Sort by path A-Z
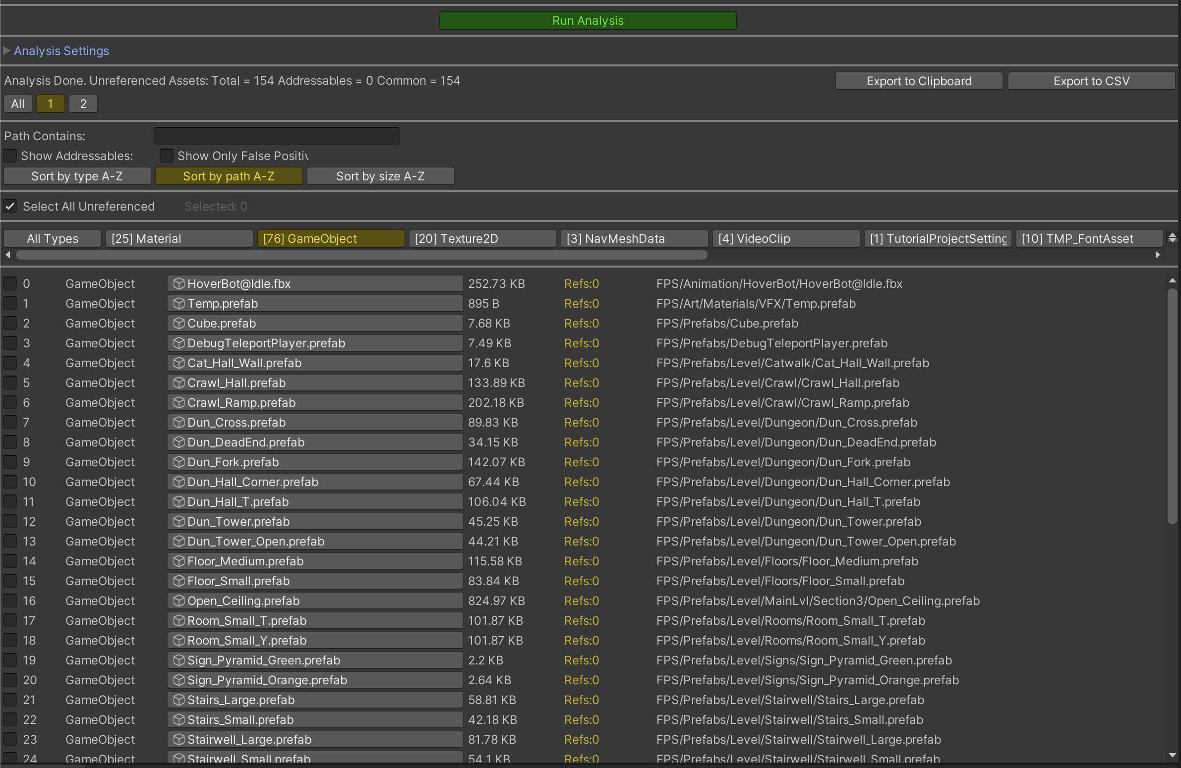Image resolution: width=1181 pixels, height=768 pixels. [x=229, y=176]
